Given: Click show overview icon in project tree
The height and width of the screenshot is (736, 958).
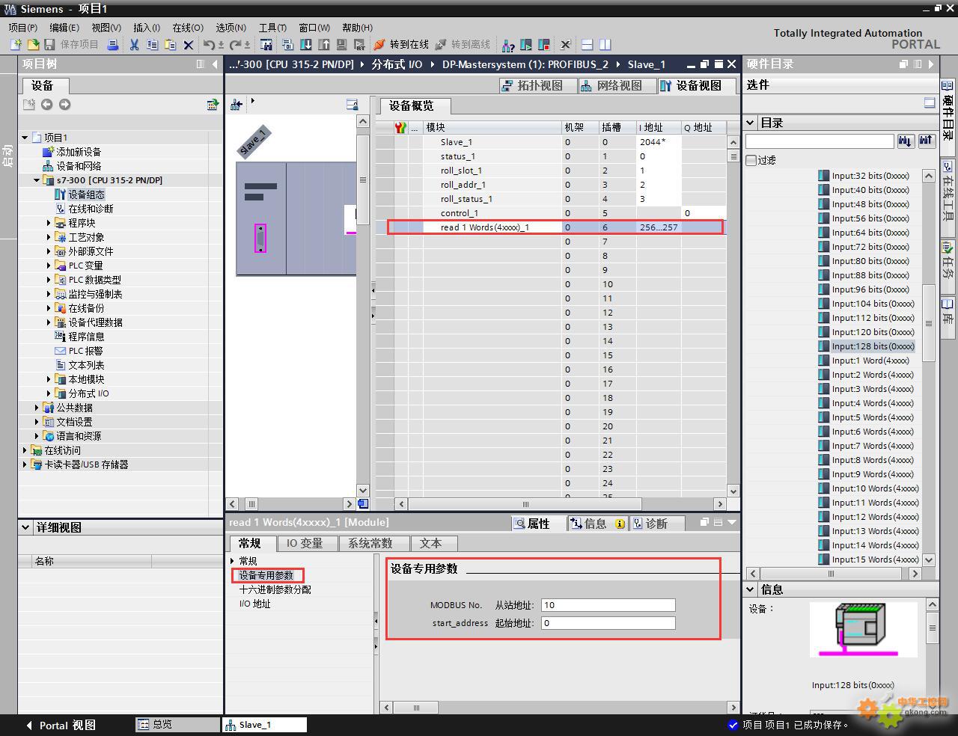Looking at the screenshot, I should pyautogui.click(x=213, y=105).
